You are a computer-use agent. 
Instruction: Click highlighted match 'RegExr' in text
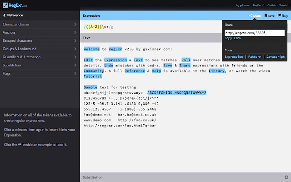point(115,49)
